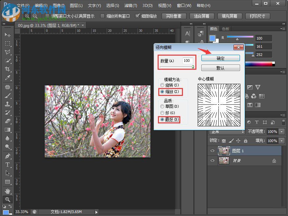Image resolution: width=288 pixels, height=216 pixels.
Task: Select the Gradient tool
Action: pos(8,130)
